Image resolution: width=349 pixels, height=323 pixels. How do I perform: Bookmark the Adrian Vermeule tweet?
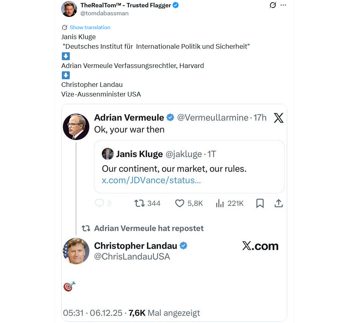[260, 203]
